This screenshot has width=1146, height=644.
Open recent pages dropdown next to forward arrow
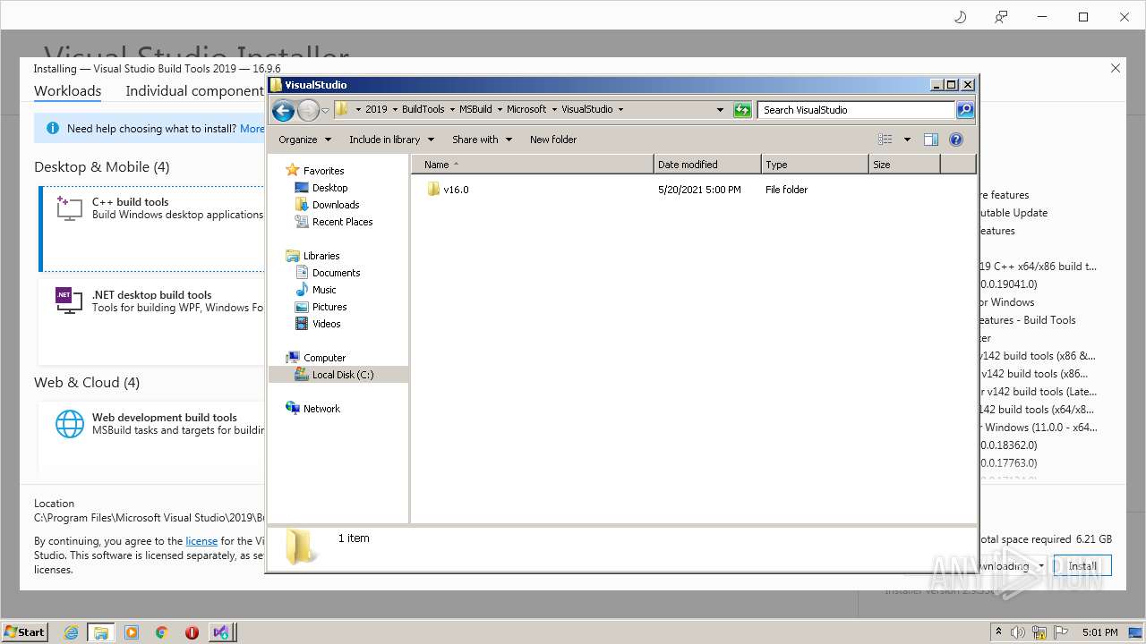pos(325,110)
